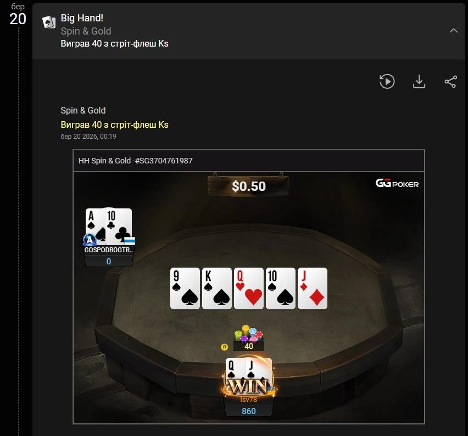Click the Jack of diamonds board card

313,288
